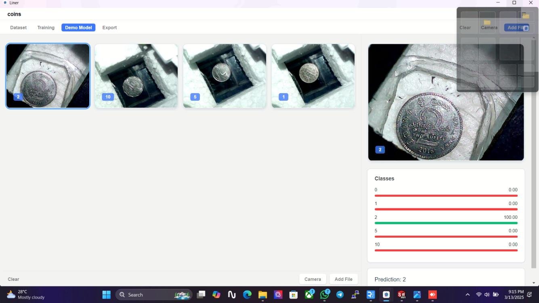Select the two rupee coin thumbnail labeled 2
This screenshot has height=303, width=539.
[48, 76]
